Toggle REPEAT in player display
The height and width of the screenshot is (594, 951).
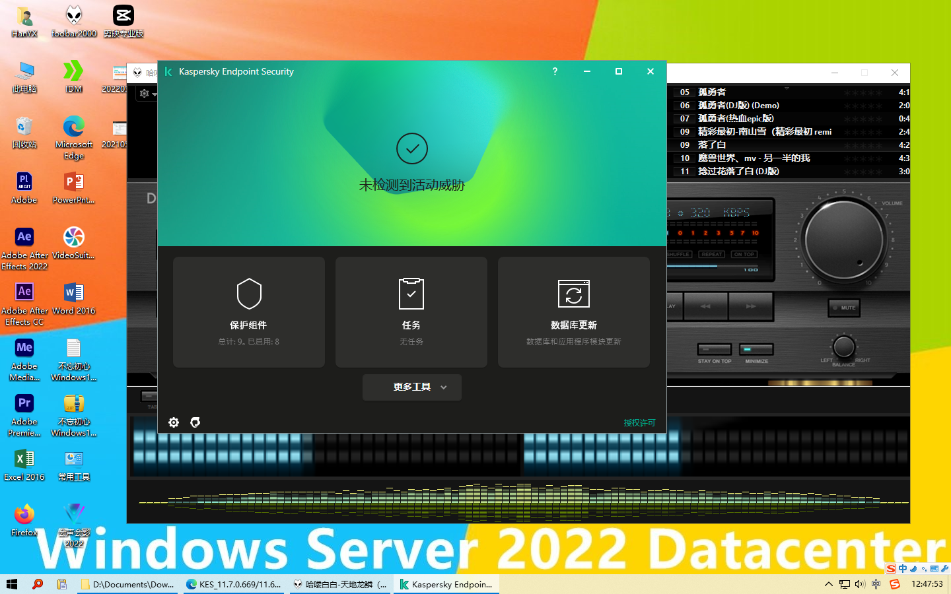(712, 254)
